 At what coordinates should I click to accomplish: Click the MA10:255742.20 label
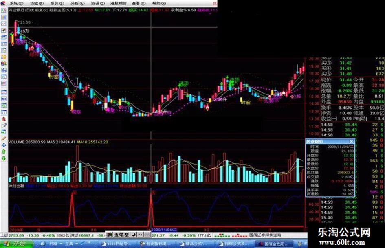[x=92, y=142]
